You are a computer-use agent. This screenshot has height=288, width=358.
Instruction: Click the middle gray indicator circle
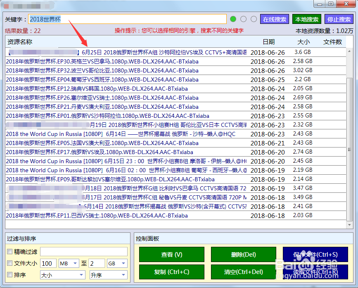[244, 19]
